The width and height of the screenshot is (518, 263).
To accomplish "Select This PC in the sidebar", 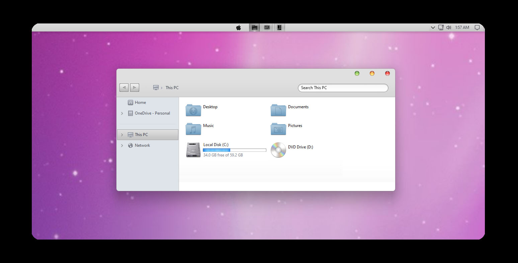I will pyautogui.click(x=141, y=134).
